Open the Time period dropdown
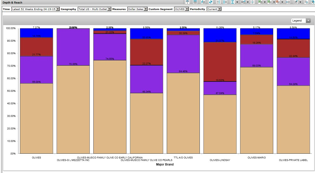Screen dimensions: 315x173 point(58,9)
